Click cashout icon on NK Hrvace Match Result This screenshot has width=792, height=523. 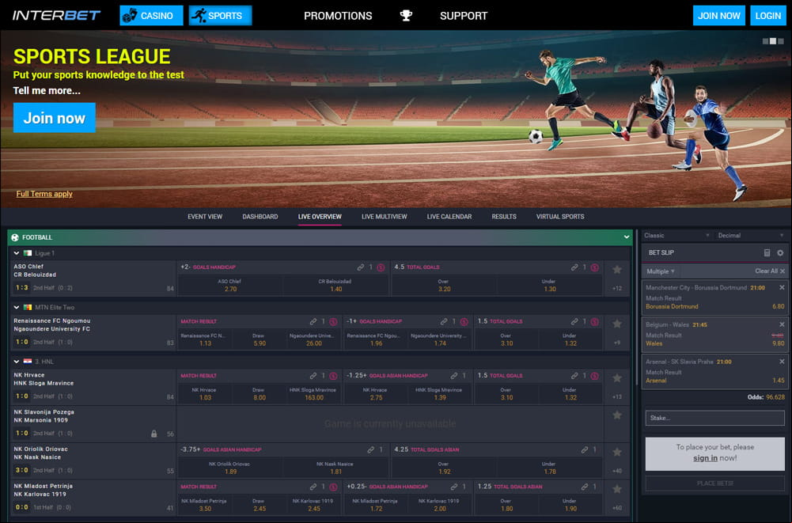click(333, 376)
